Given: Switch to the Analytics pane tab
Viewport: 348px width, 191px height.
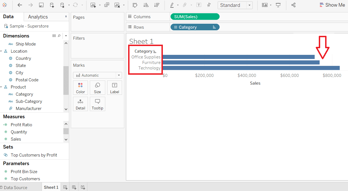Looking at the screenshot, I should (x=38, y=17).
